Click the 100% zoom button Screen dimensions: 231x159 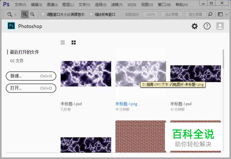coord(151,14)
